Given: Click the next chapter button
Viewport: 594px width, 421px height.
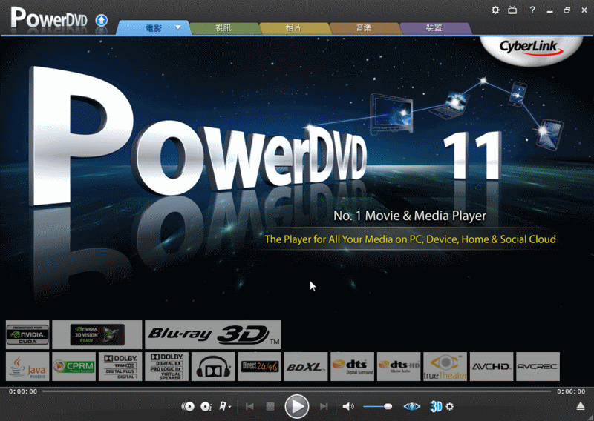Looking at the screenshot, I should tap(324, 407).
